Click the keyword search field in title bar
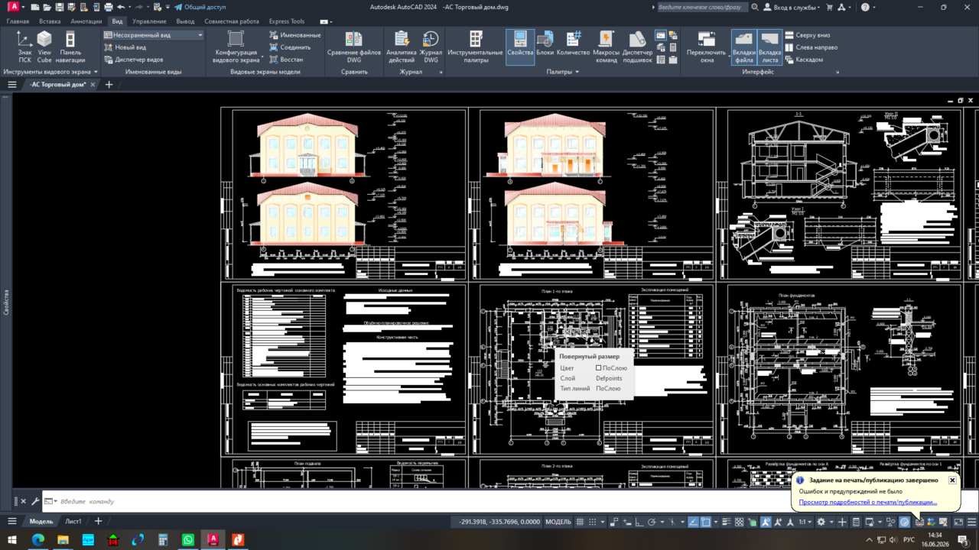The width and height of the screenshot is (979, 550). click(x=704, y=7)
